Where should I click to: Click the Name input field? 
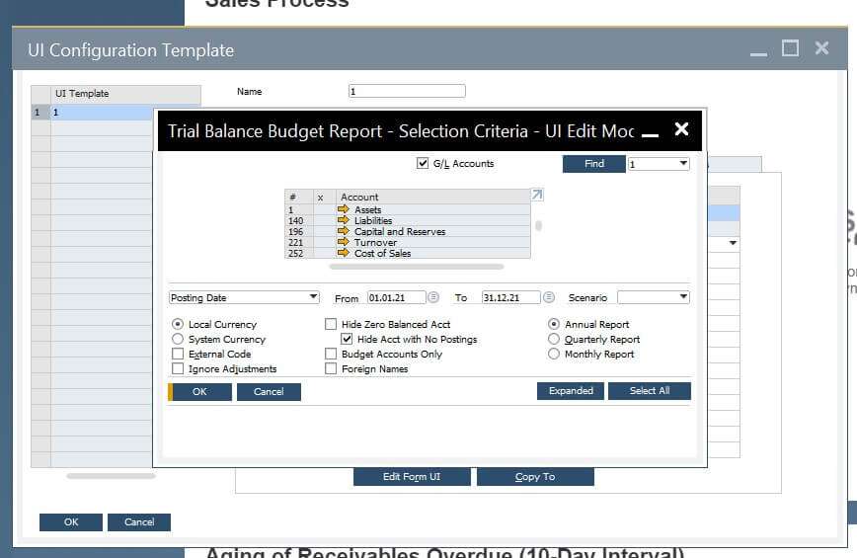pyautogui.click(x=407, y=91)
